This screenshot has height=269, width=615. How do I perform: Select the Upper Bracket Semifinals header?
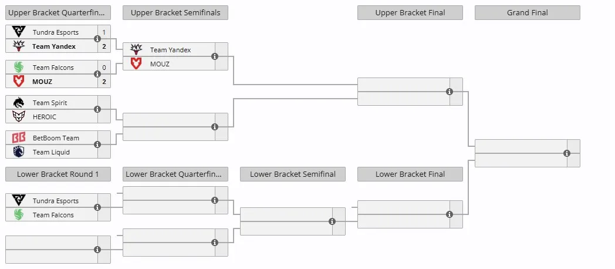coord(175,12)
